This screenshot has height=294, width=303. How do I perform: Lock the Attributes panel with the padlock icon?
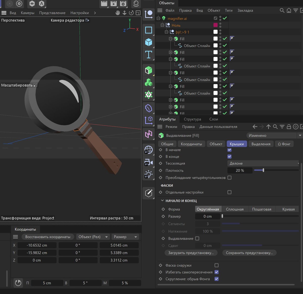[289, 127]
